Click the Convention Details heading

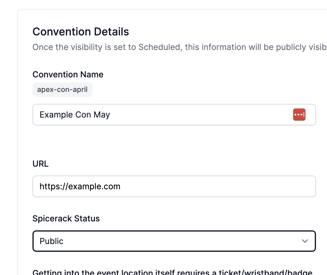point(81,32)
